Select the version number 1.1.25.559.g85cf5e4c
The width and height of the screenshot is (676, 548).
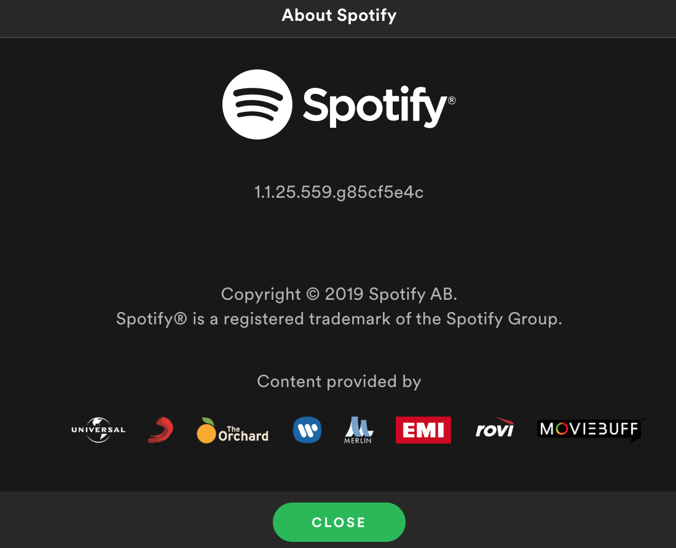[x=339, y=192]
